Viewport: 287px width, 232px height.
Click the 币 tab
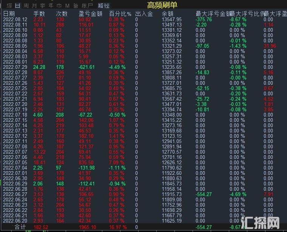coord(59,6)
